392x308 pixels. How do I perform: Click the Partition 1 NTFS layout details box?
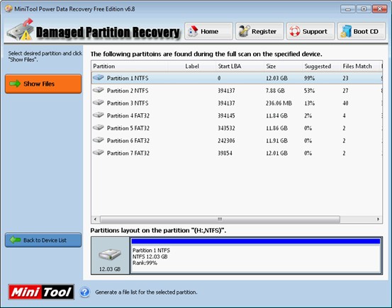coord(256,258)
